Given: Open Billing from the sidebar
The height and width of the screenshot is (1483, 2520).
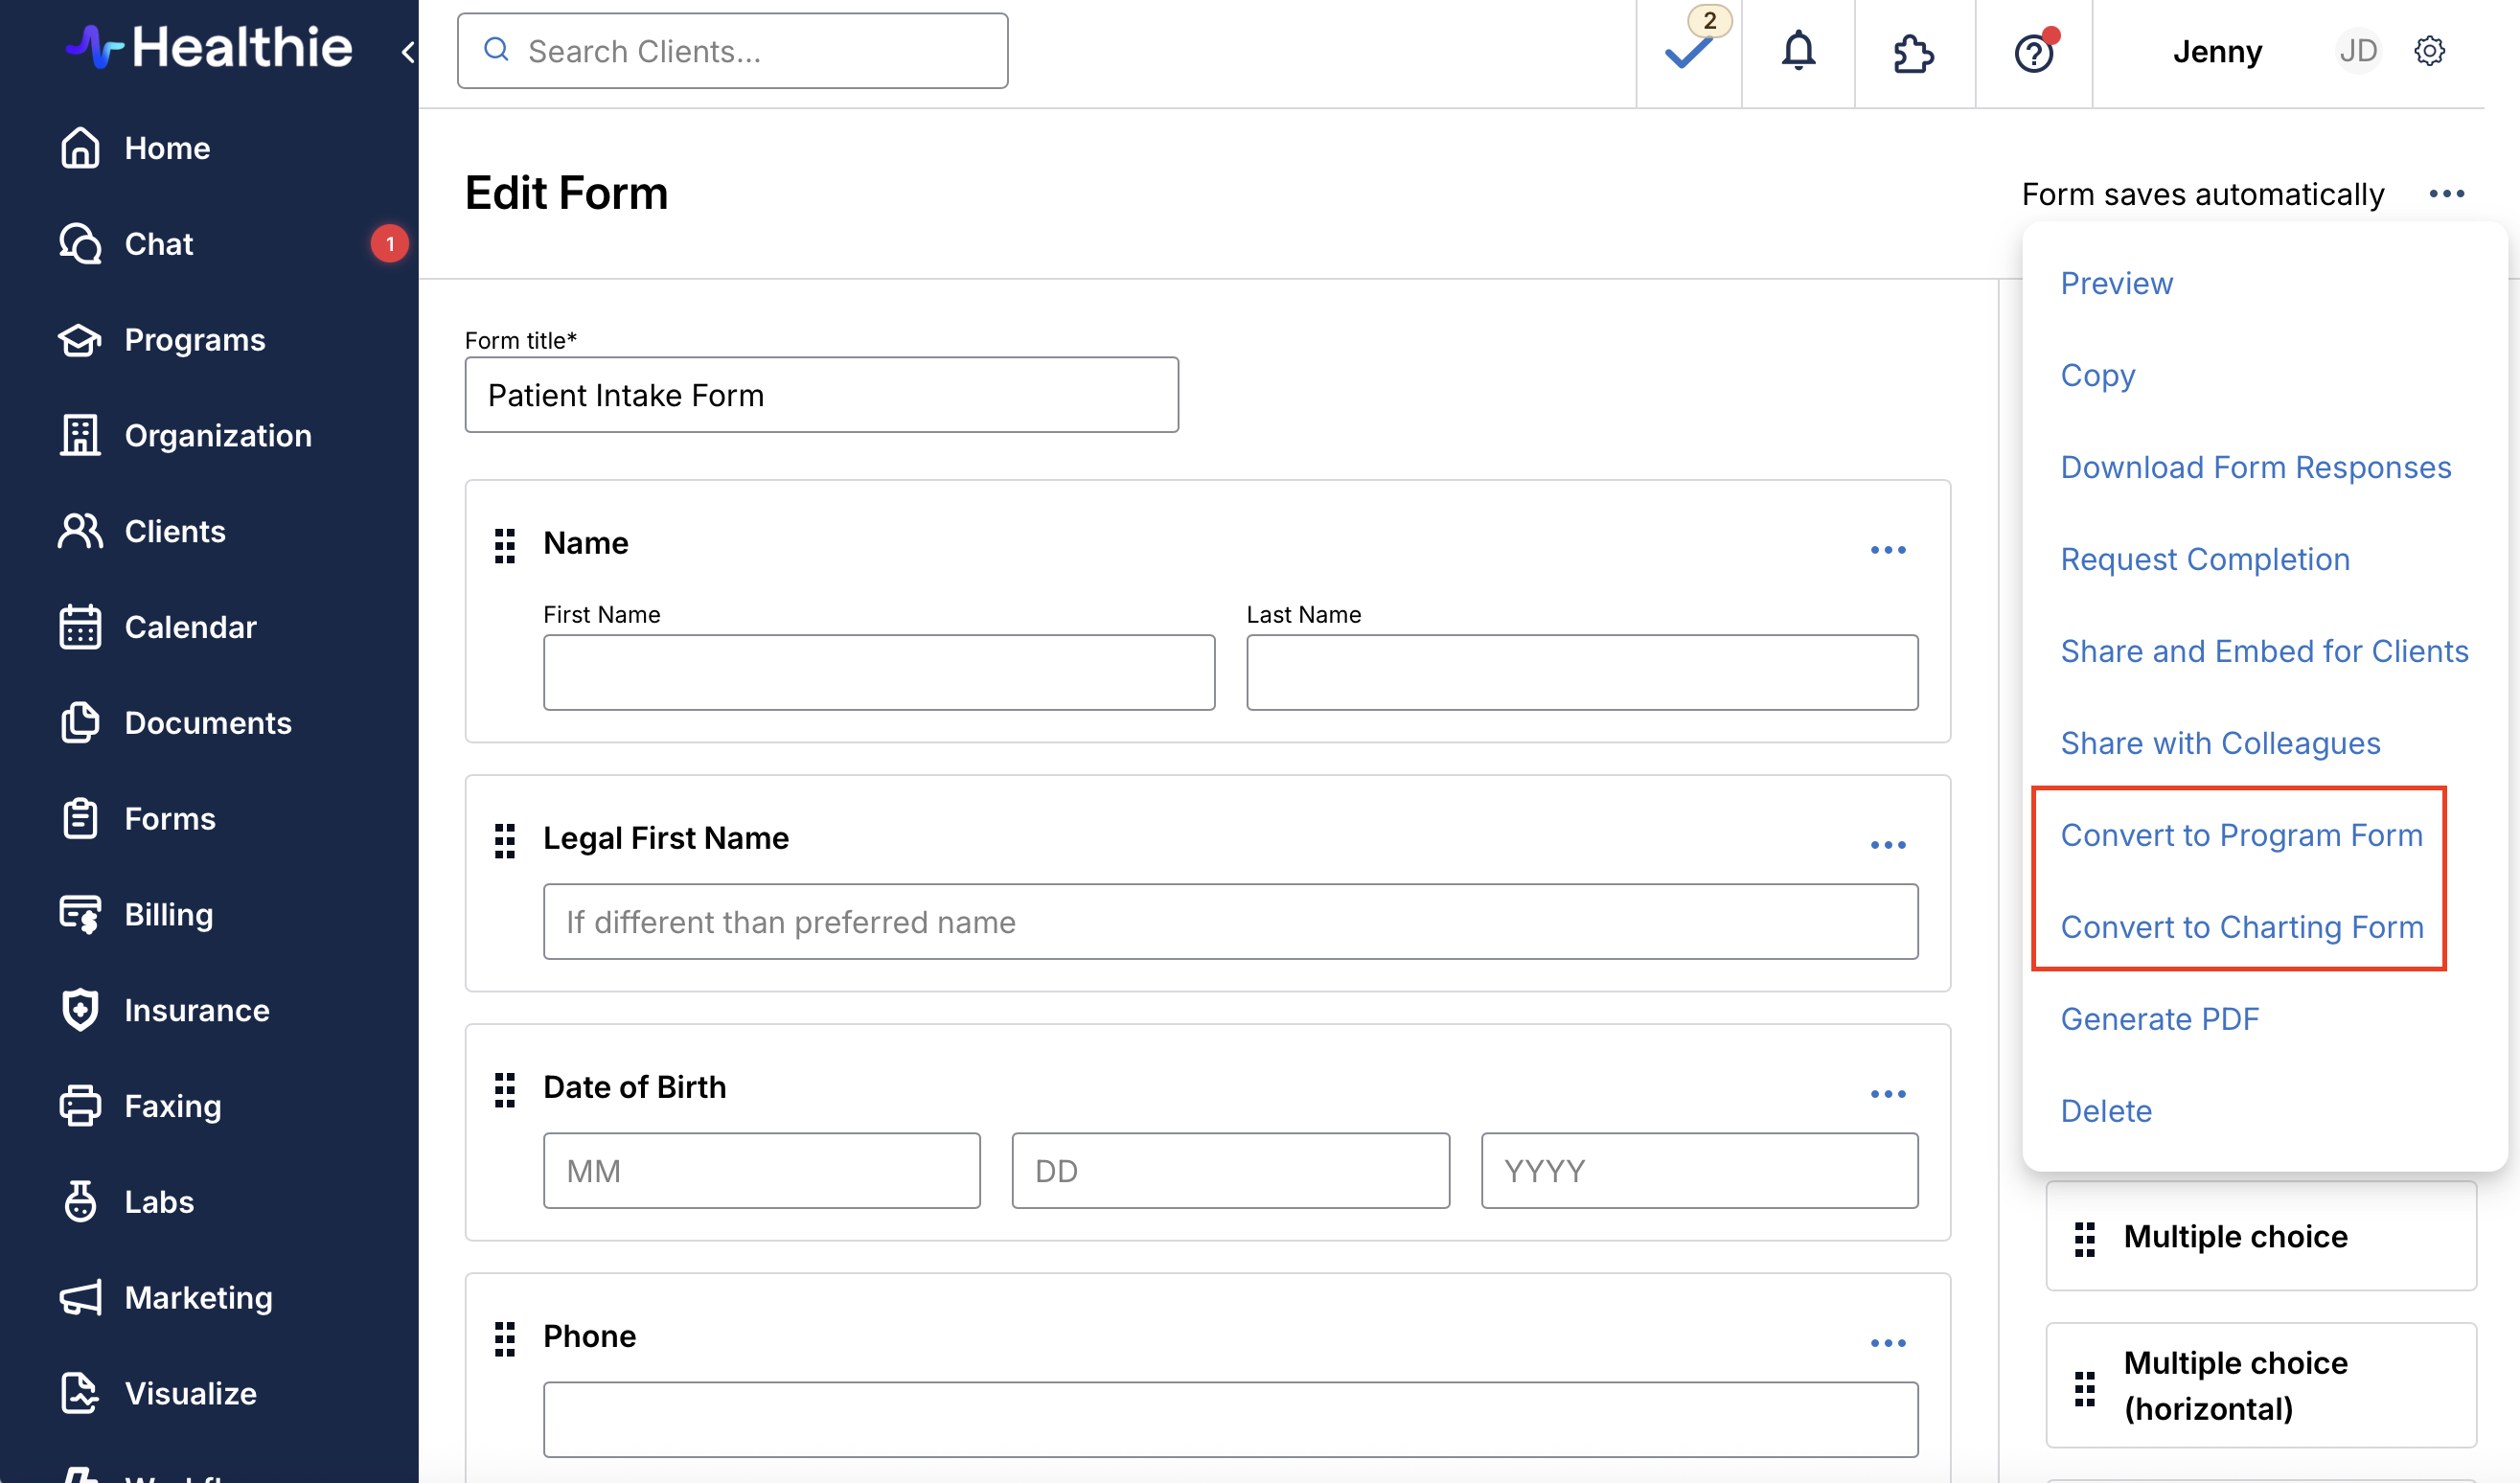Looking at the screenshot, I should click(x=168, y=914).
